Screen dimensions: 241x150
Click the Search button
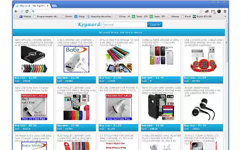(155, 24)
